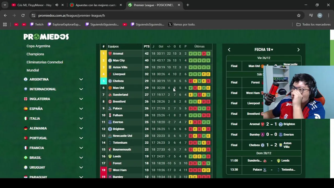Click the Bournemouth row in standings
Screen dimensions: 334x188
(x=156, y=149)
